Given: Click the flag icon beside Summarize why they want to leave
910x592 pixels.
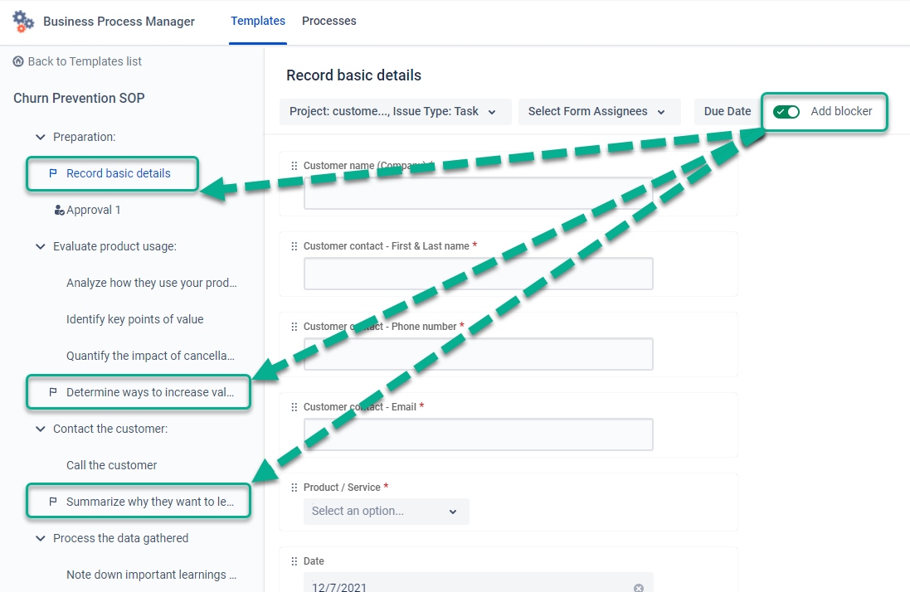Looking at the screenshot, I should coord(53,502).
